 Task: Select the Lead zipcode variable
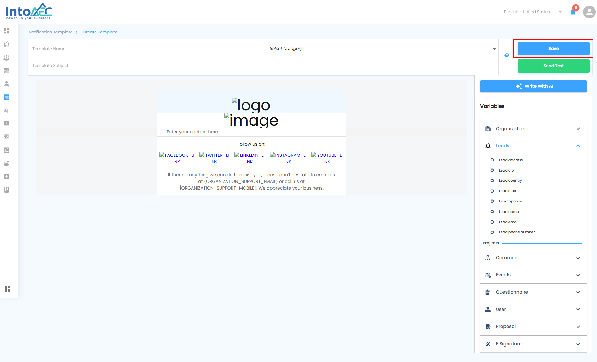coord(510,201)
